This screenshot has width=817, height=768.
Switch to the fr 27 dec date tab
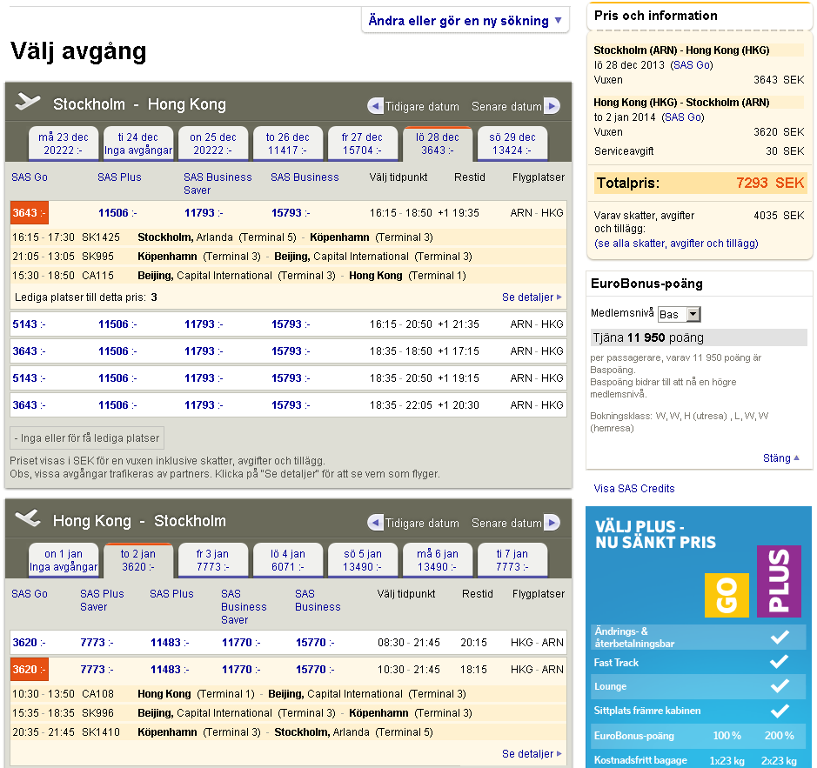[362, 144]
